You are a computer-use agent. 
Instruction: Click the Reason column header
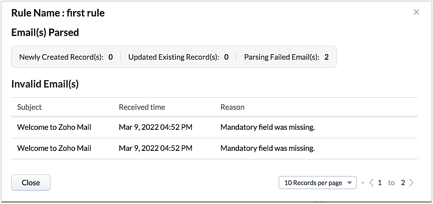tap(233, 107)
